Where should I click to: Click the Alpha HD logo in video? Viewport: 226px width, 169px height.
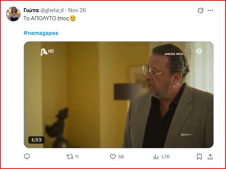coord(47,51)
